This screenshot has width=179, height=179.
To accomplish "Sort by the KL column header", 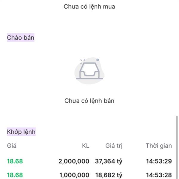I will 86,146.
